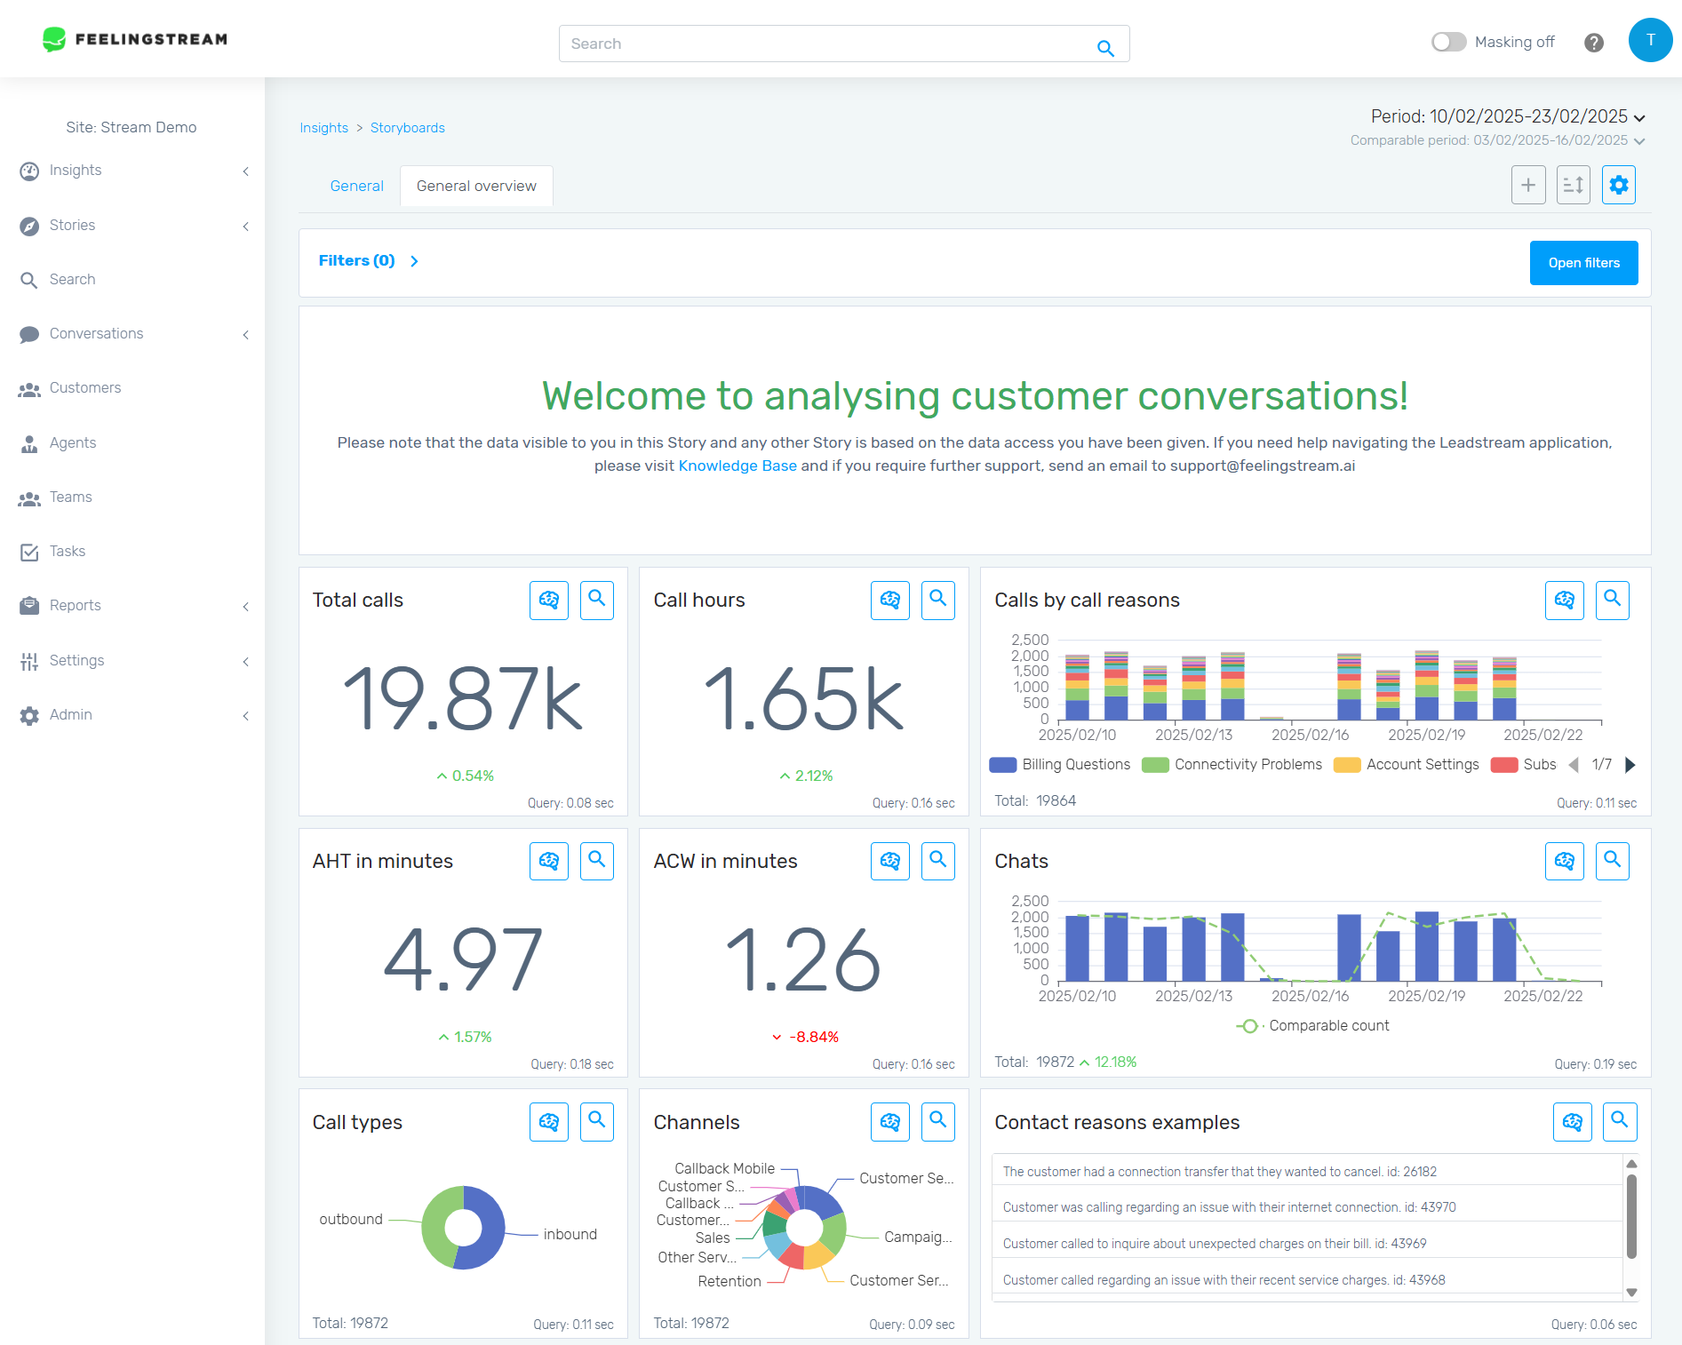The image size is (1682, 1345).
Task: Open help via the question mark icon
Action: (x=1593, y=42)
